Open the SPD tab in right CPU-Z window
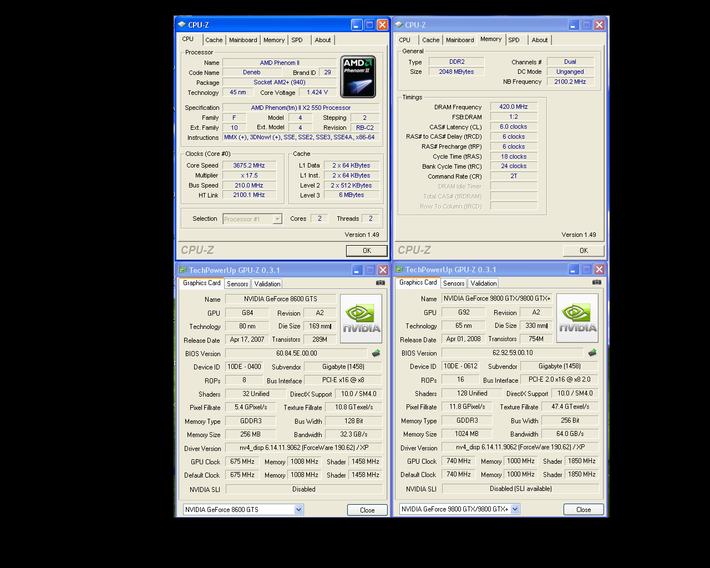Image resolution: width=710 pixels, height=568 pixels. [x=514, y=40]
